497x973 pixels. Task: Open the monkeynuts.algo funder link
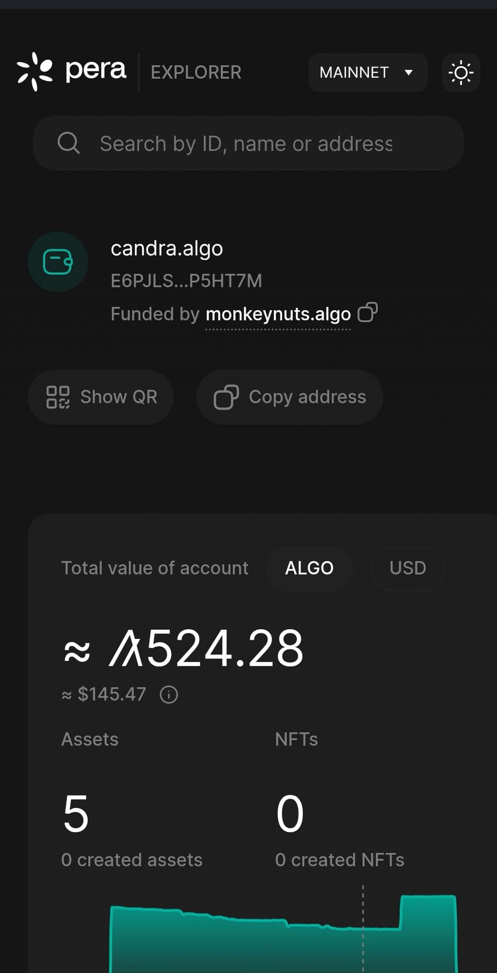tap(278, 314)
